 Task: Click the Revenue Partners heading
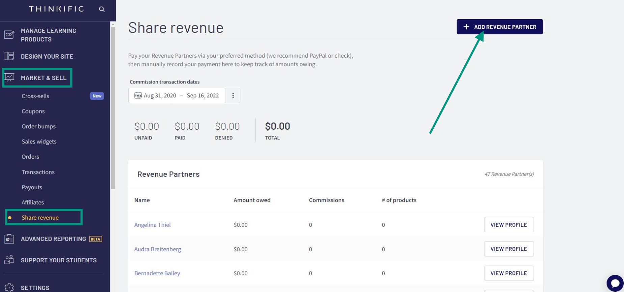coord(168,174)
